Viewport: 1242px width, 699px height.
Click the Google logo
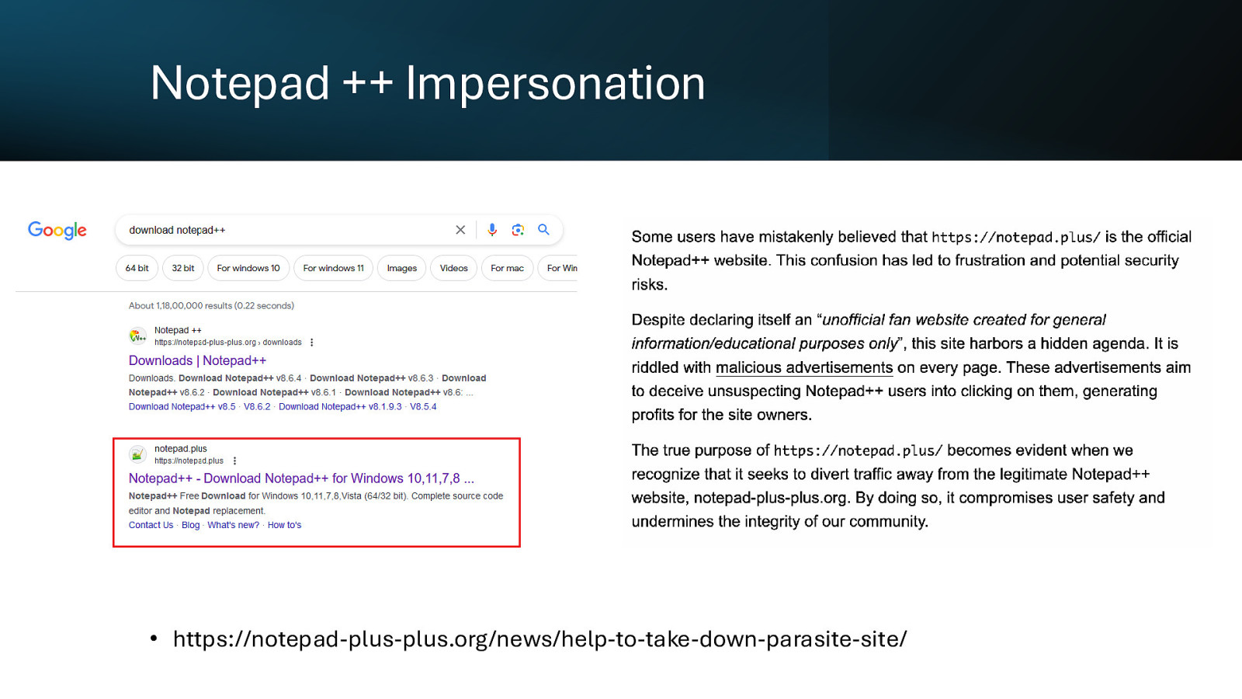(x=57, y=230)
